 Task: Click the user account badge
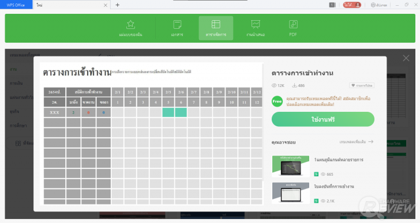(352, 5)
